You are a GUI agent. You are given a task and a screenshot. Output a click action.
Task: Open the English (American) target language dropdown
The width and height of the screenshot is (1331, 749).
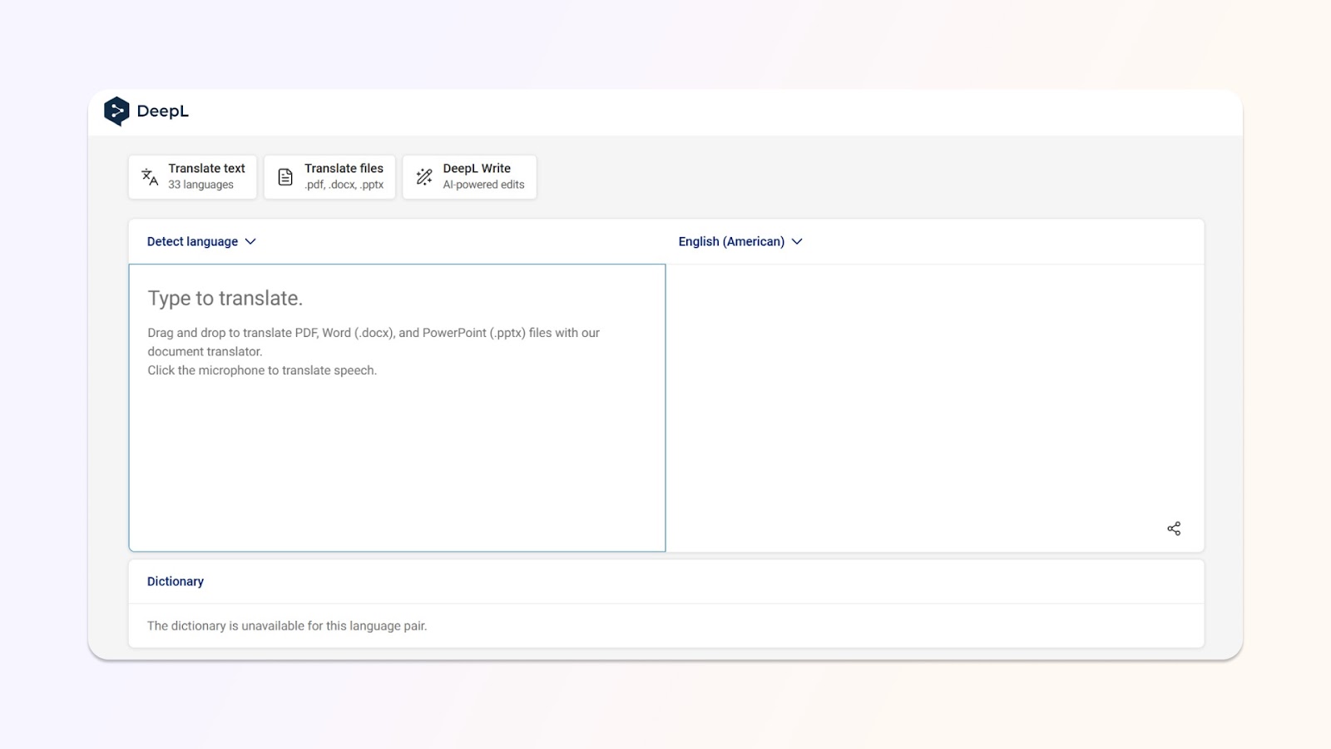click(740, 241)
